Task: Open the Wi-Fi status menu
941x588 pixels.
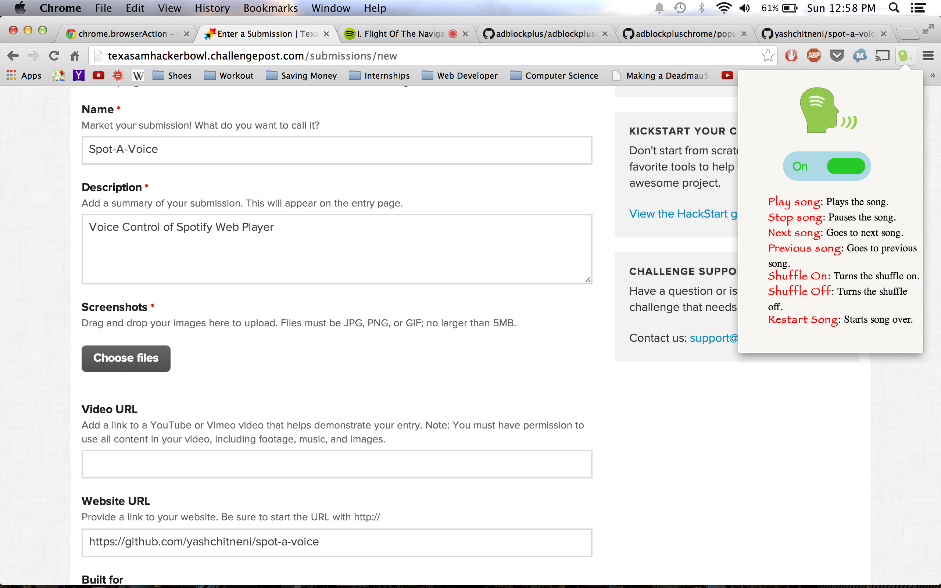Action: tap(723, 8)
